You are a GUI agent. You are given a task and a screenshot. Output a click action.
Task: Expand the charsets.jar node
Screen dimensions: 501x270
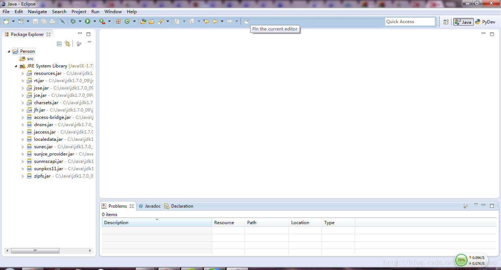[x=23, y=103]
